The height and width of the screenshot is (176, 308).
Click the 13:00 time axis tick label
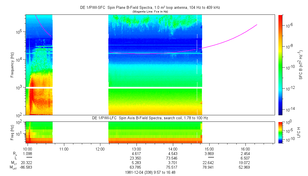point(137,149)
